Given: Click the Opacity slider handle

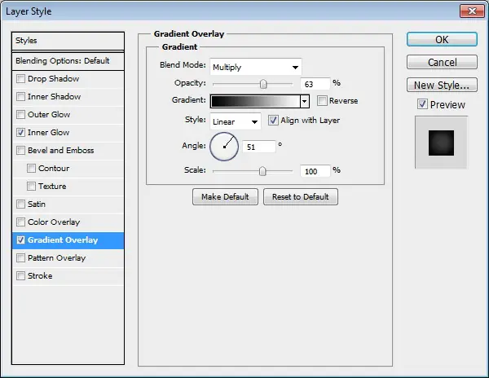Looking at the screenshot, I should [263, 84].
